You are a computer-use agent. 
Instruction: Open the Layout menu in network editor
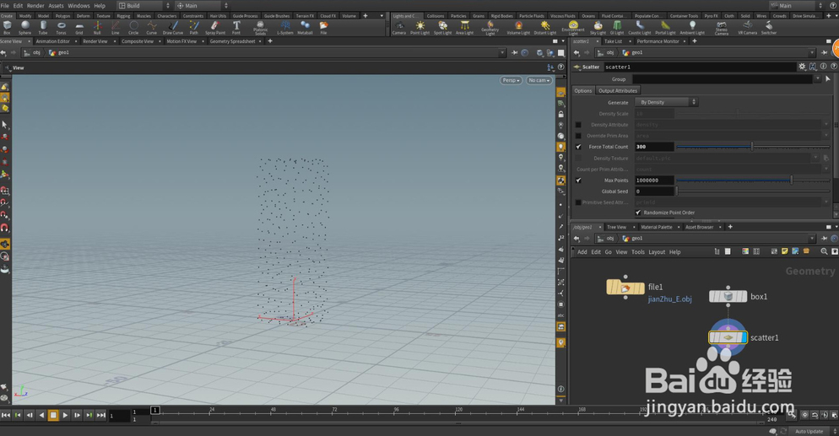(657, 252)
